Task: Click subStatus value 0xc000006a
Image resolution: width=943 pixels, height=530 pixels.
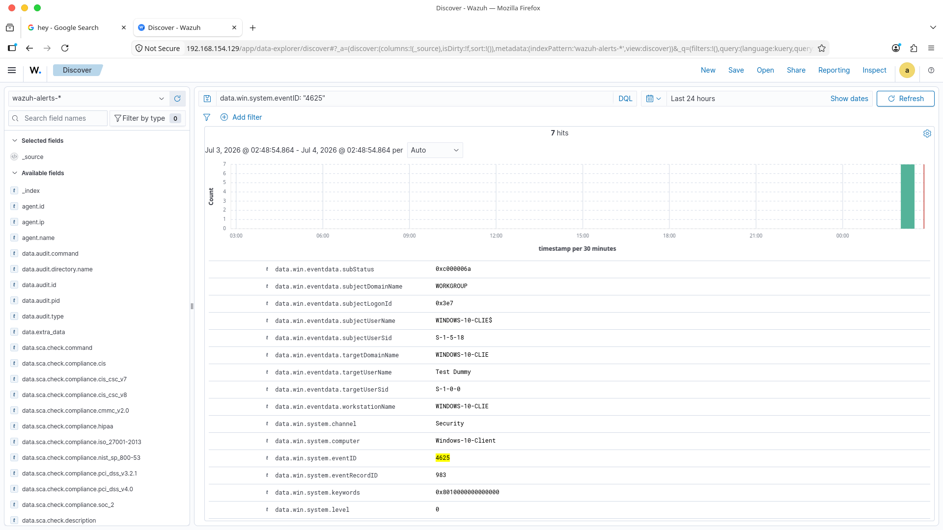Action: pos(453,269)
